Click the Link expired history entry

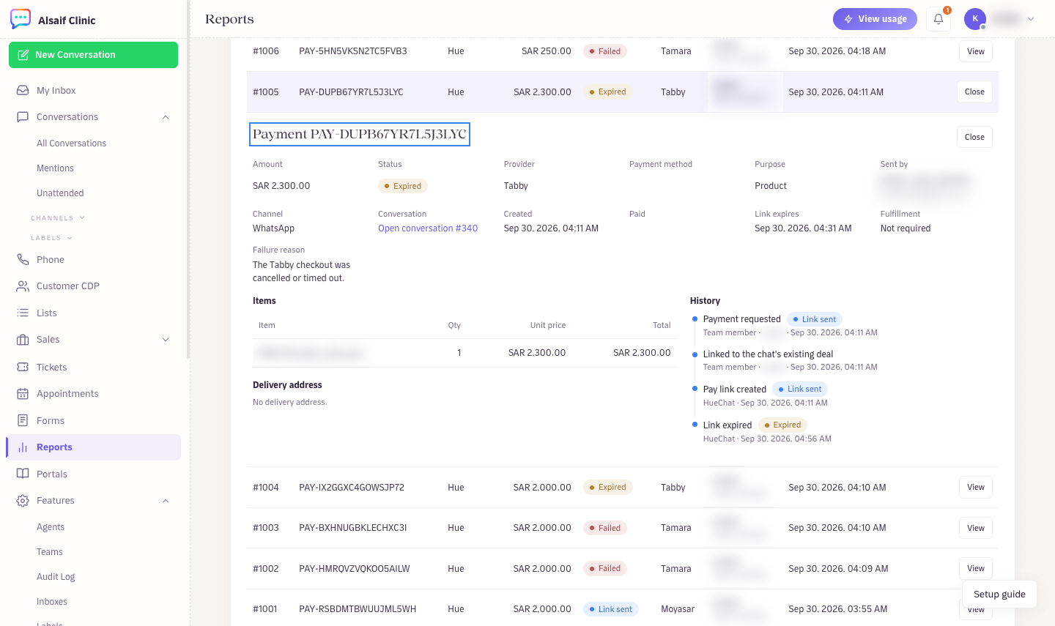pos(728,425)
